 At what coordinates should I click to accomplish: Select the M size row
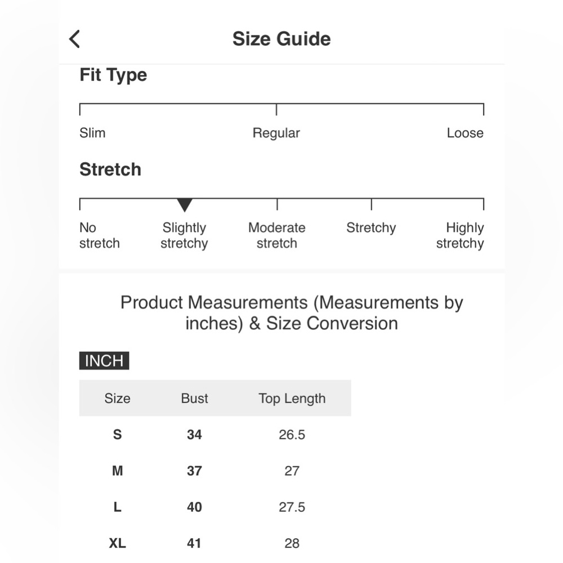tap(215, 471)
